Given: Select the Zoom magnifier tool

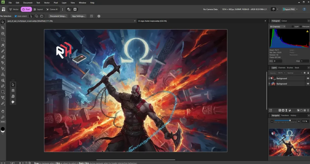Looking at the screenshot, I should [3, 117].
